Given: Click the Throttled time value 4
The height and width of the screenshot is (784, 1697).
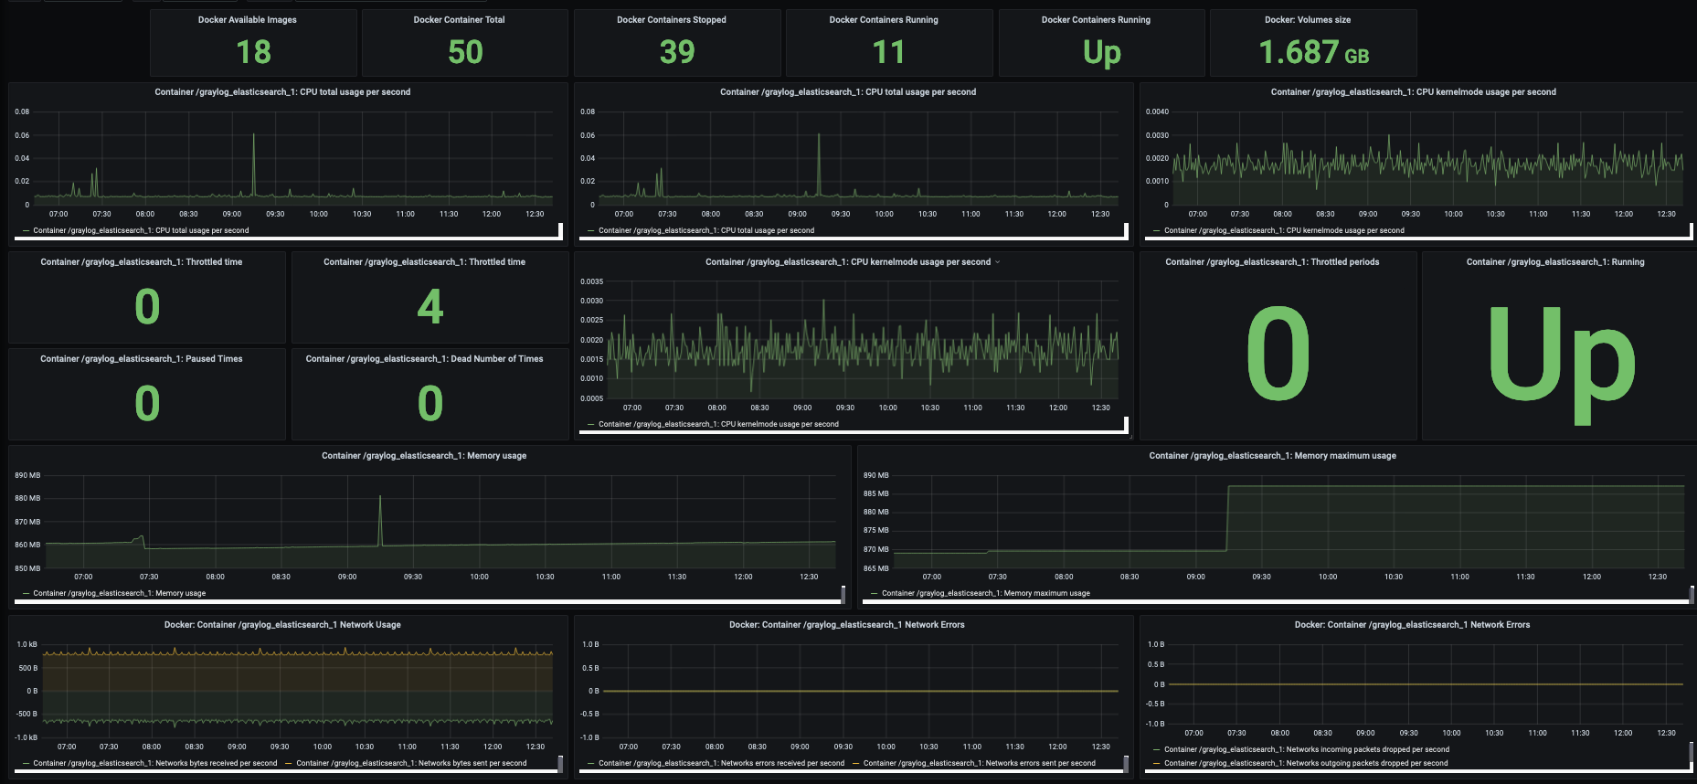Looking at the screenshot, I should tap(430, 306).
